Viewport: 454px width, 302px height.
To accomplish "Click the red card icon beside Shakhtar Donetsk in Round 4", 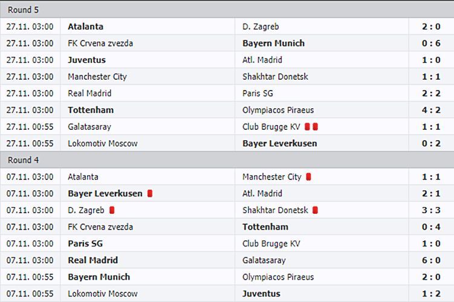I will point(316,210).
